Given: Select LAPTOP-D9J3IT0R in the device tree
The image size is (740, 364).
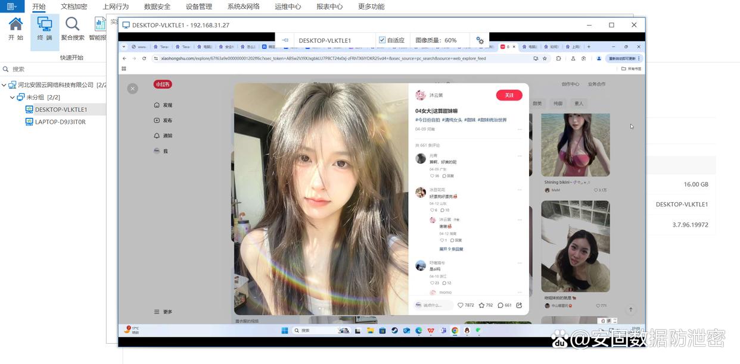Looking at the screenshot, I should [60, 122].
